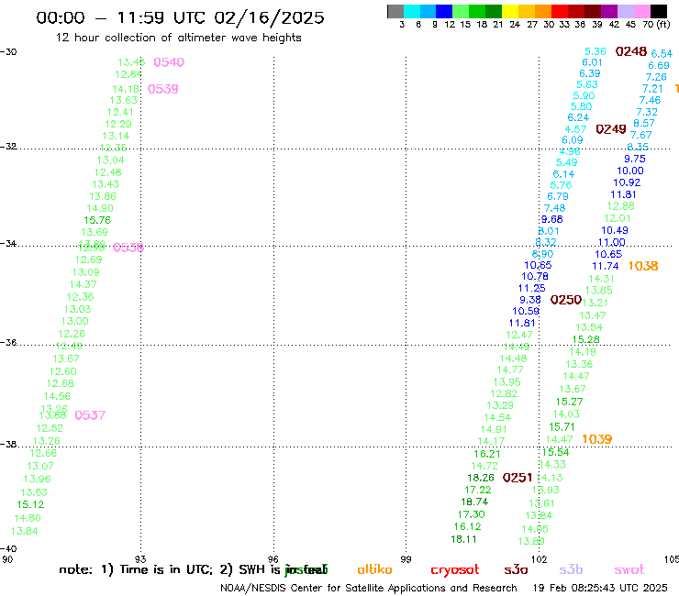
Task: Click the pink legend color swatch
Action: click(641, 11)
